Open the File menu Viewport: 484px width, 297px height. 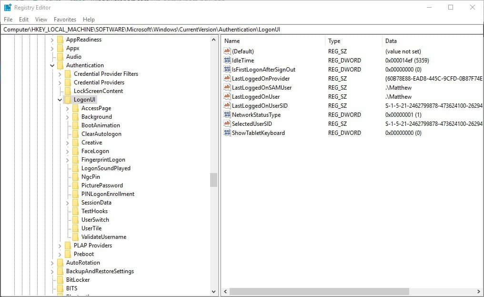pos(8,20)
